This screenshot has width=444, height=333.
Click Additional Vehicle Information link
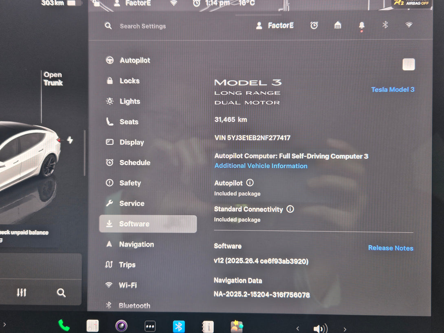pyautogui.click(x=261, y=166)
